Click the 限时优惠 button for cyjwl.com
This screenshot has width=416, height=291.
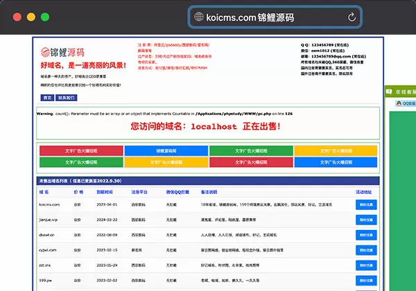[366, 250]
